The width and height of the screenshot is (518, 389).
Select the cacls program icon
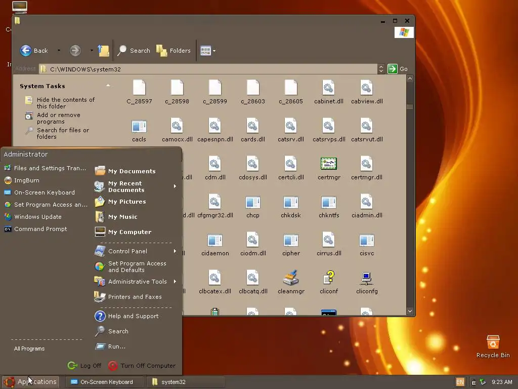click(139, 126)
